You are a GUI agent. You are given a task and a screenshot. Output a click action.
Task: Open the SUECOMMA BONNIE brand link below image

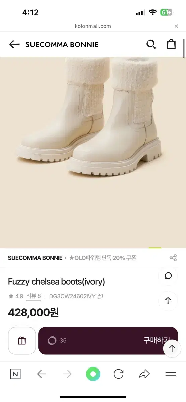tap(35, 258)
